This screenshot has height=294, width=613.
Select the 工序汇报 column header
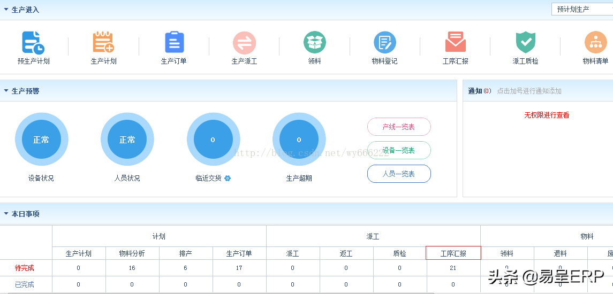[453, 253]
